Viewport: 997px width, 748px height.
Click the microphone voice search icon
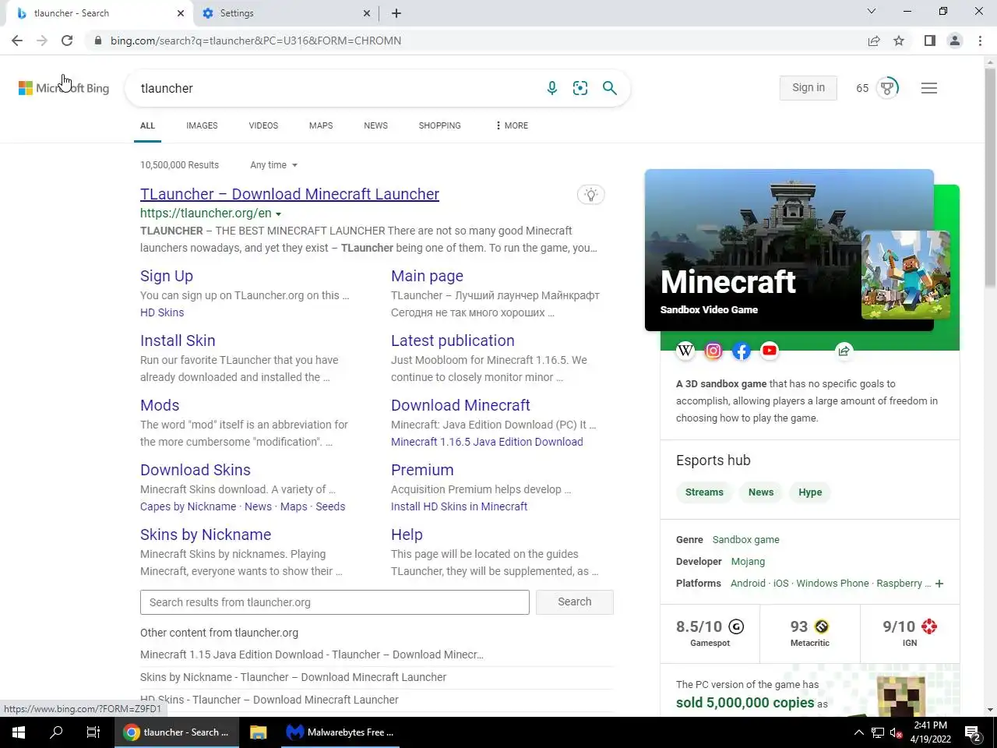[x=552, y=88]
